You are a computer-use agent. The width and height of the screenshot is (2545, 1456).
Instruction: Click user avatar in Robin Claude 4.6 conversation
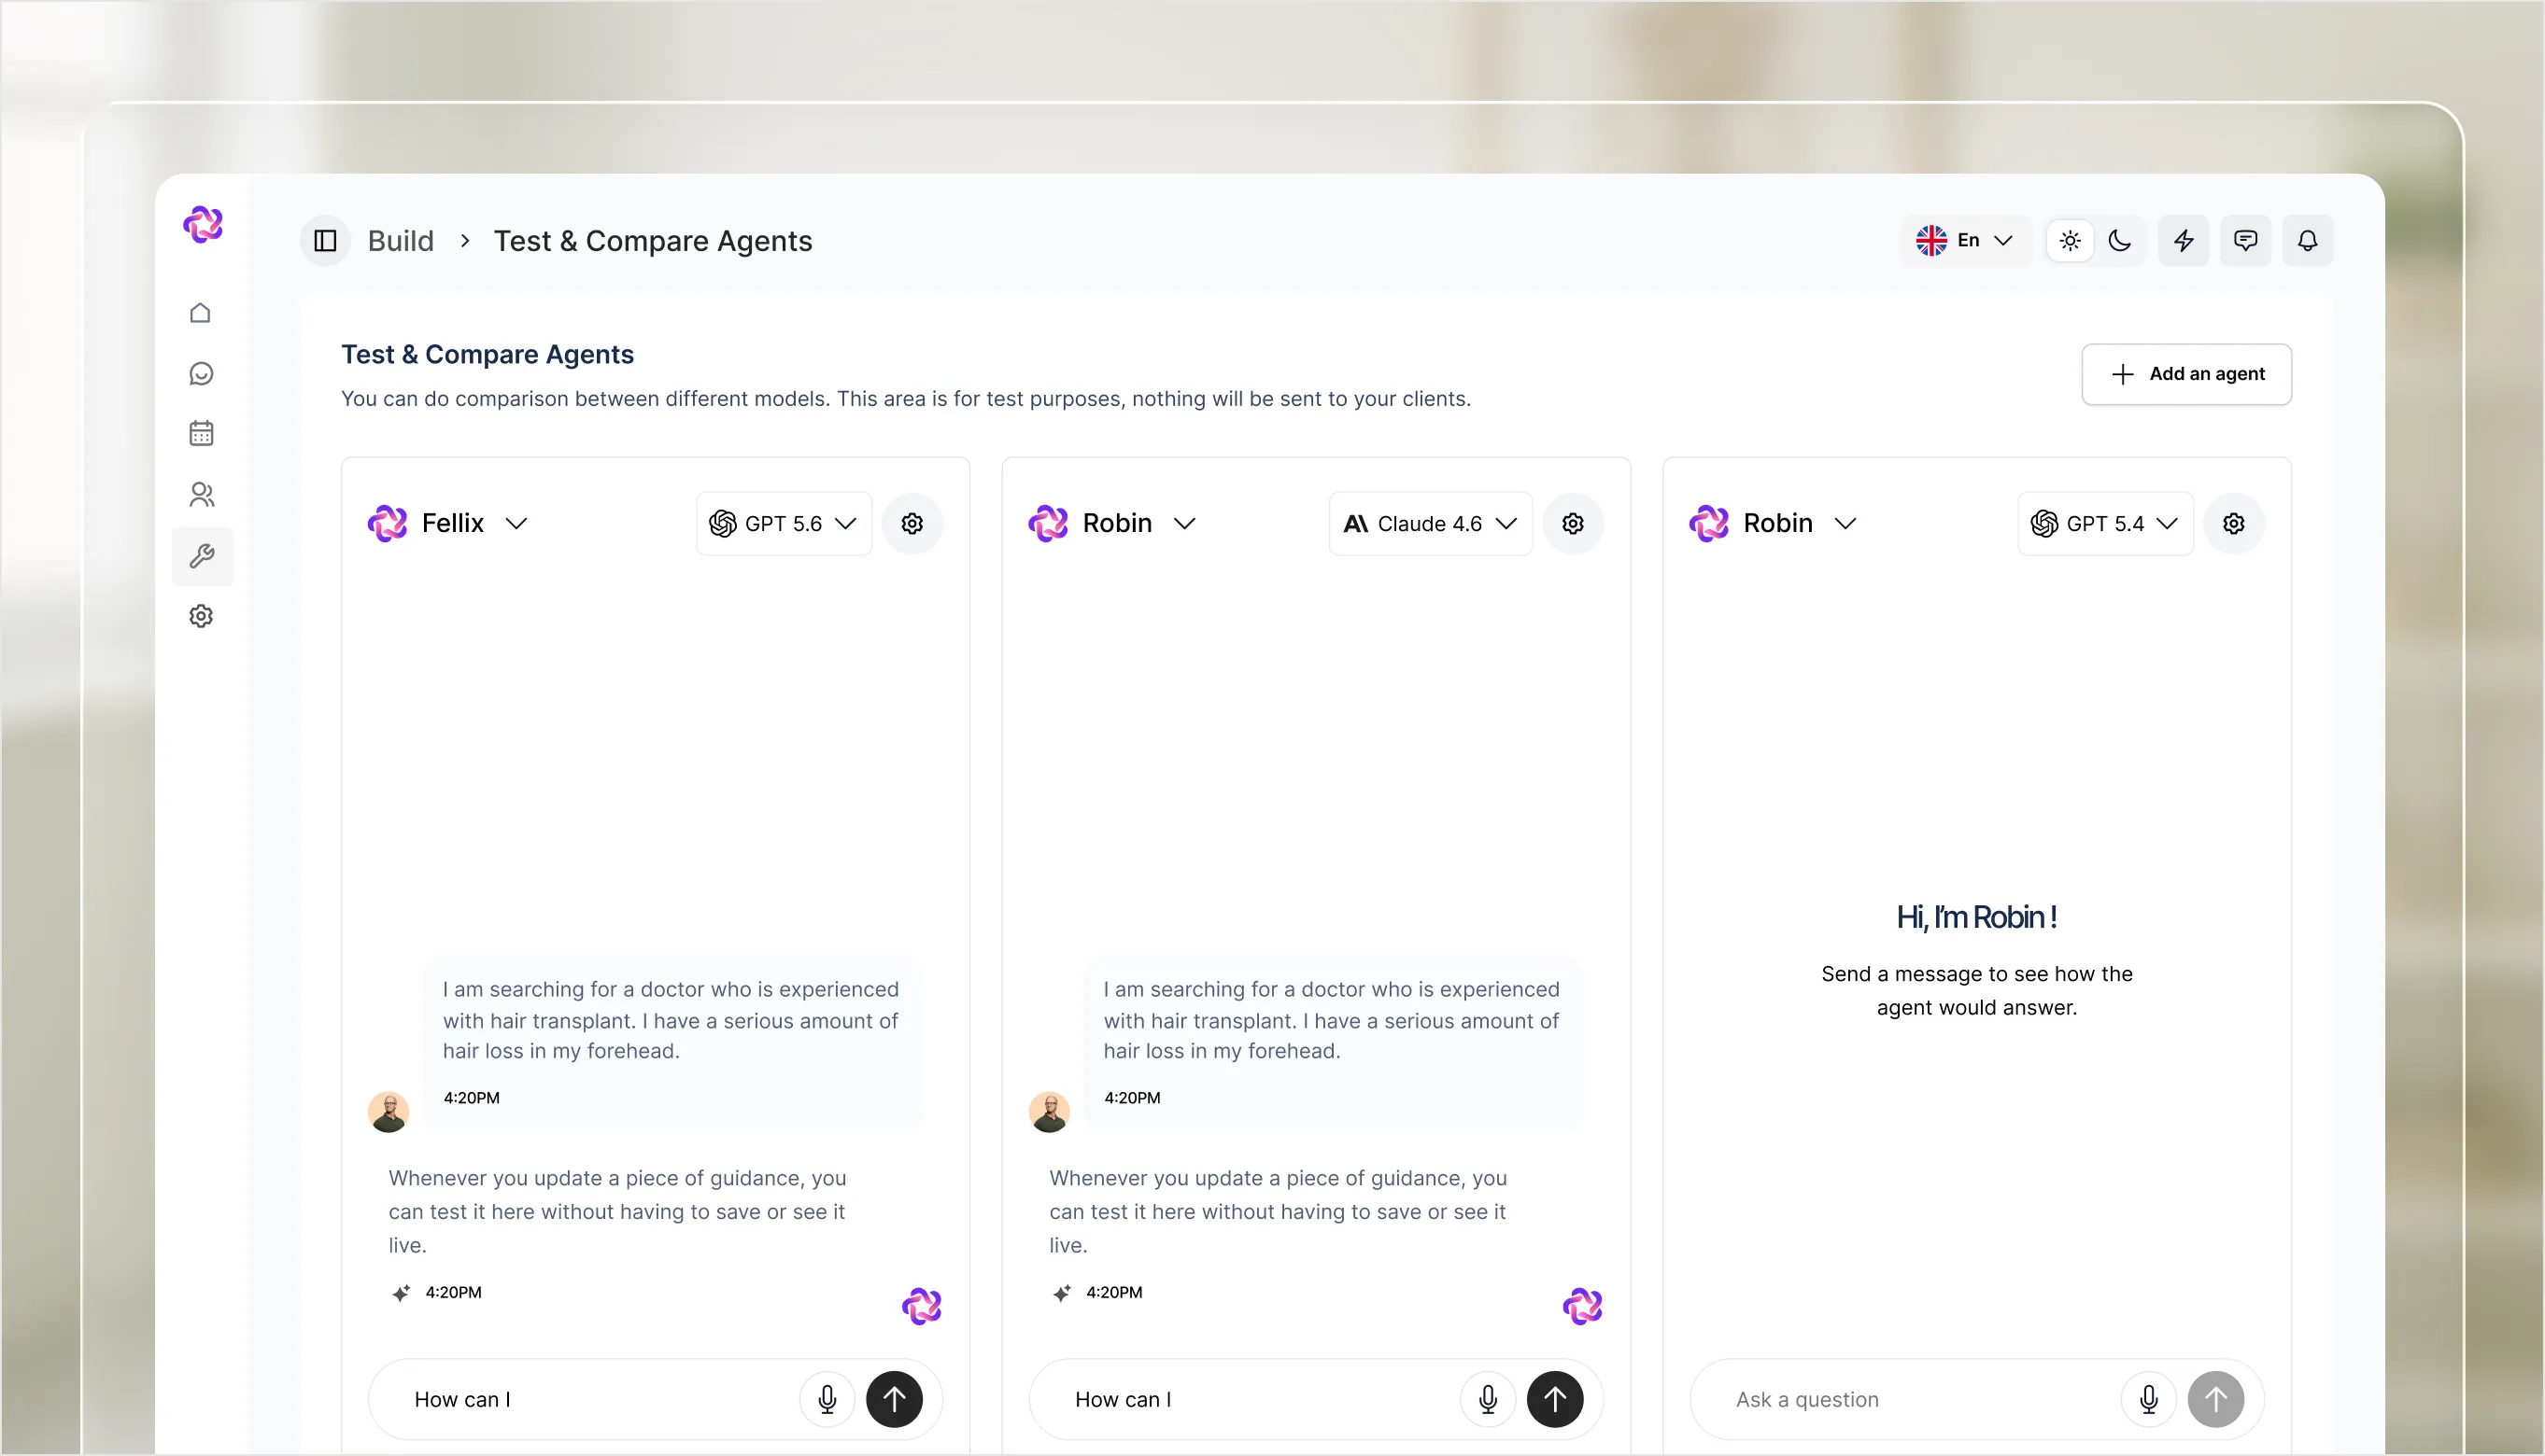[1050, 1112]
